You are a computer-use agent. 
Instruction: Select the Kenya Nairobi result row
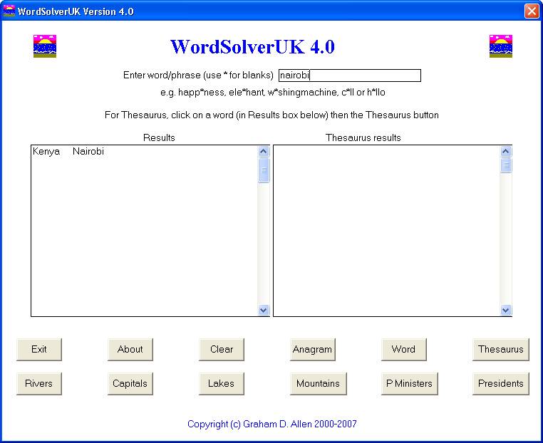tap(68, 152)
